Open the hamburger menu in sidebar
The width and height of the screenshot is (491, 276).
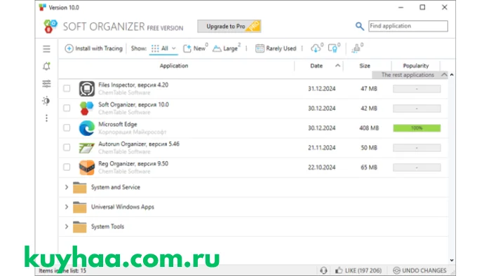(x=46, y=49)
